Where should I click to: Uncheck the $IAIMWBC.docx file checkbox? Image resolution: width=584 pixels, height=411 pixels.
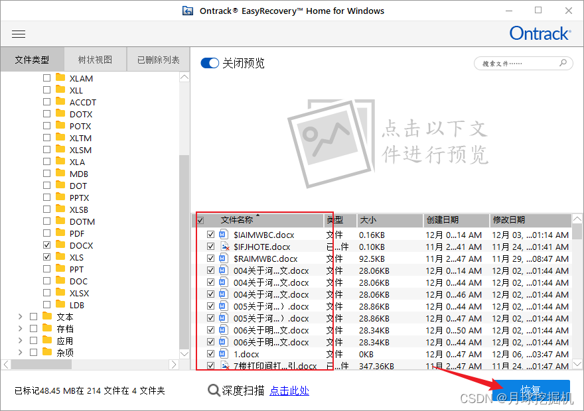coord(210,234)
